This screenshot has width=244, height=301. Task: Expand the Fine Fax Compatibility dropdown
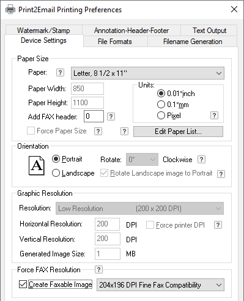point(160,284)
